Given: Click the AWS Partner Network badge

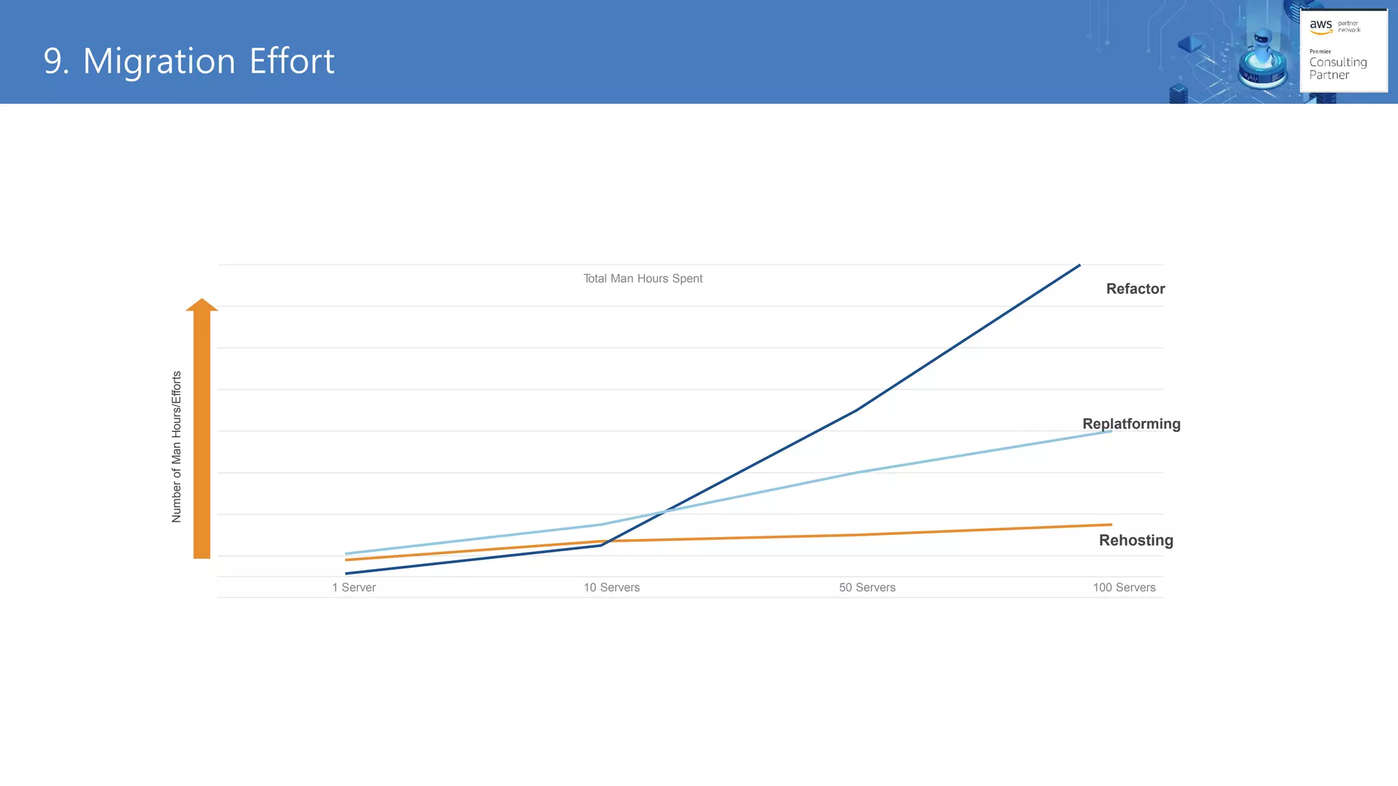Looking at the screenshot, I should pos(1343,50).
